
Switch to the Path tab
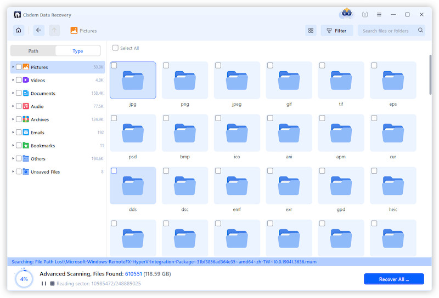click(33, 51)
